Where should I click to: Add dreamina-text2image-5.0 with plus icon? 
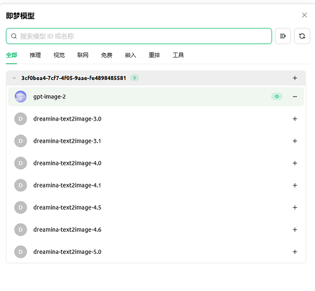(295, 252)
